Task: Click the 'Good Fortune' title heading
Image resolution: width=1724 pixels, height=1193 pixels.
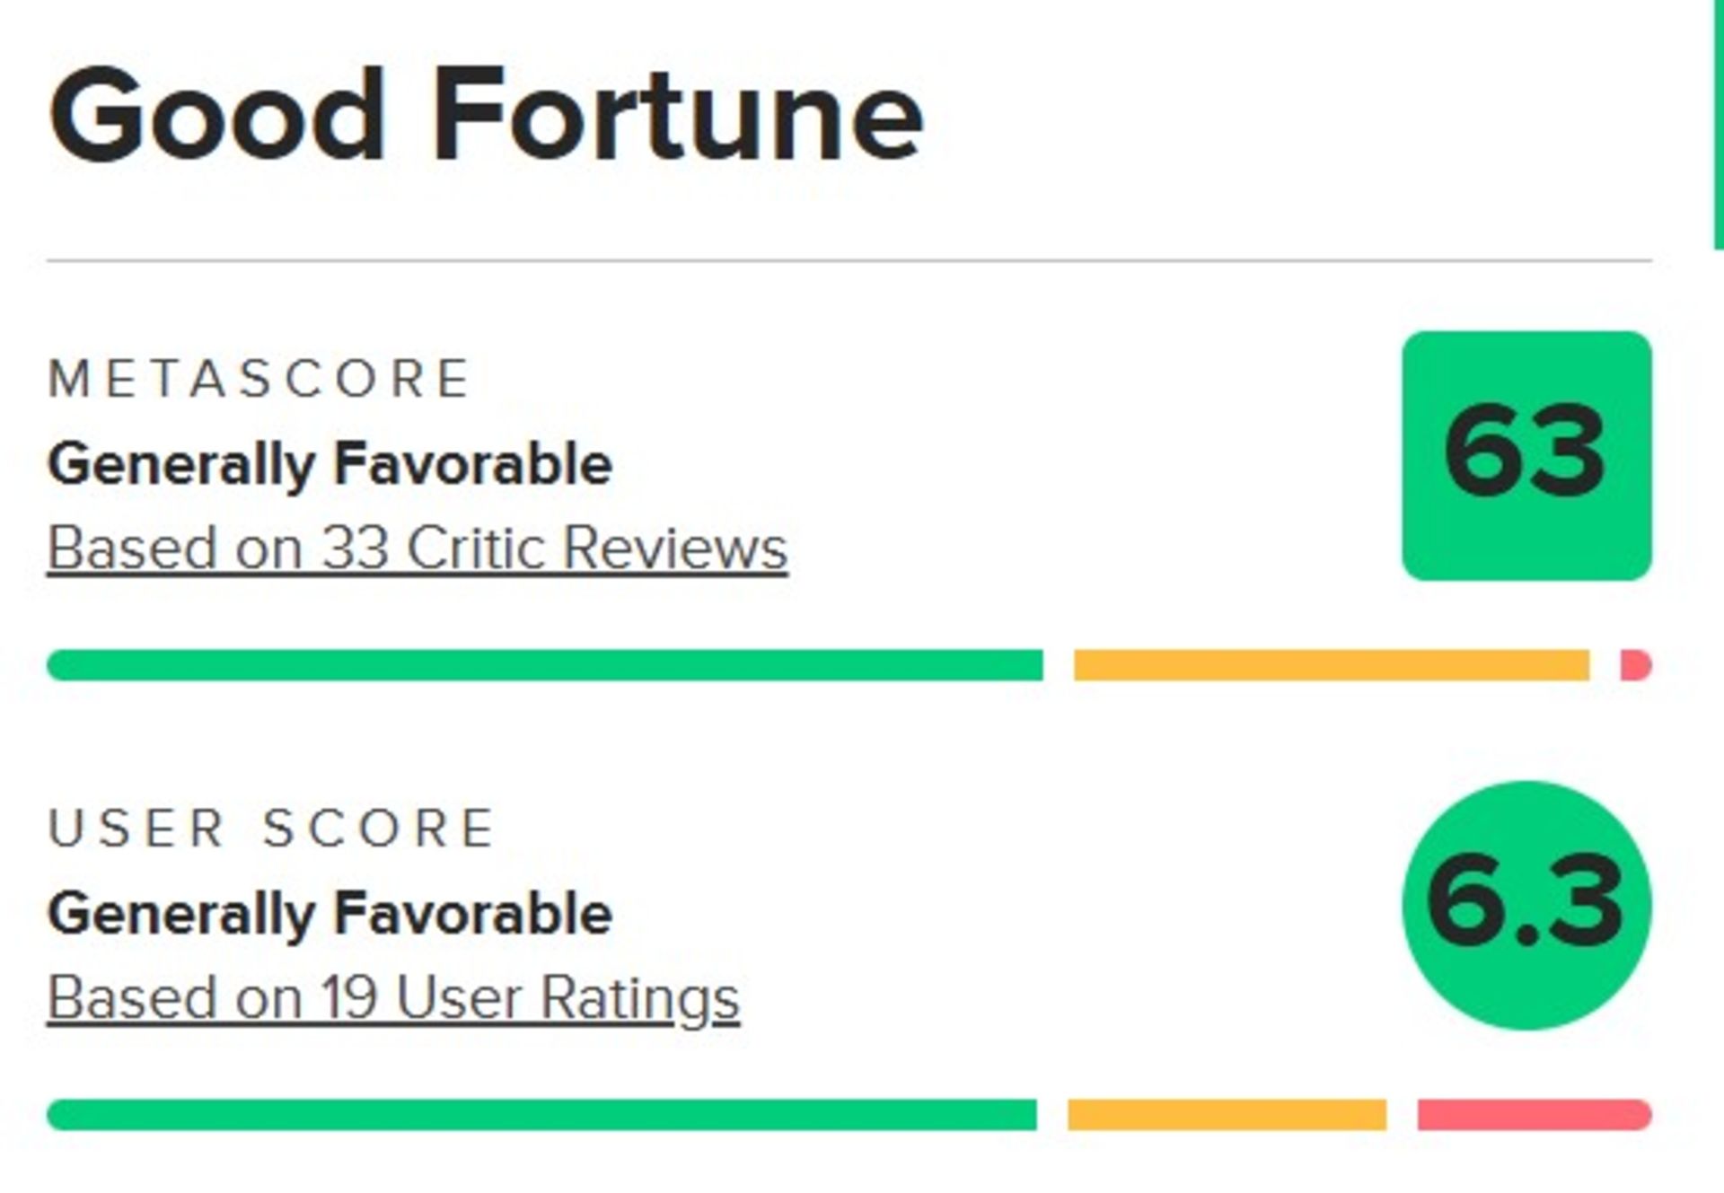Action: (x=485, y=117)
